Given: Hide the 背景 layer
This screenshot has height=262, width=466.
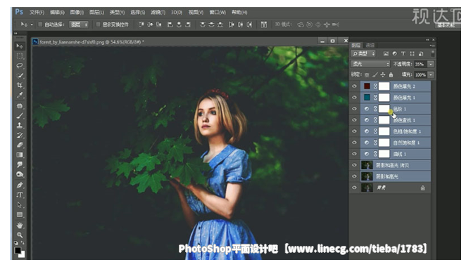Looking at the screenshot, I should 354,188.
